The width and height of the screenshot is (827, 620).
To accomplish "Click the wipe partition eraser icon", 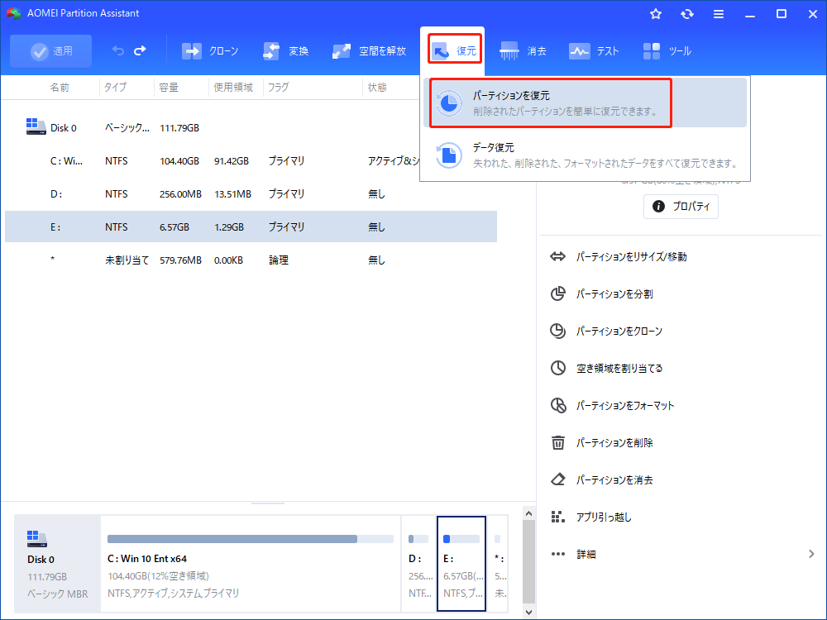I will pyautogui.click(x=558, y=479).
